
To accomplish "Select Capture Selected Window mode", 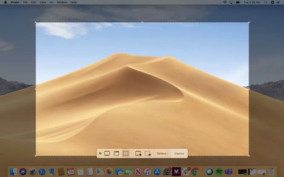I will (x=116, y=153).
